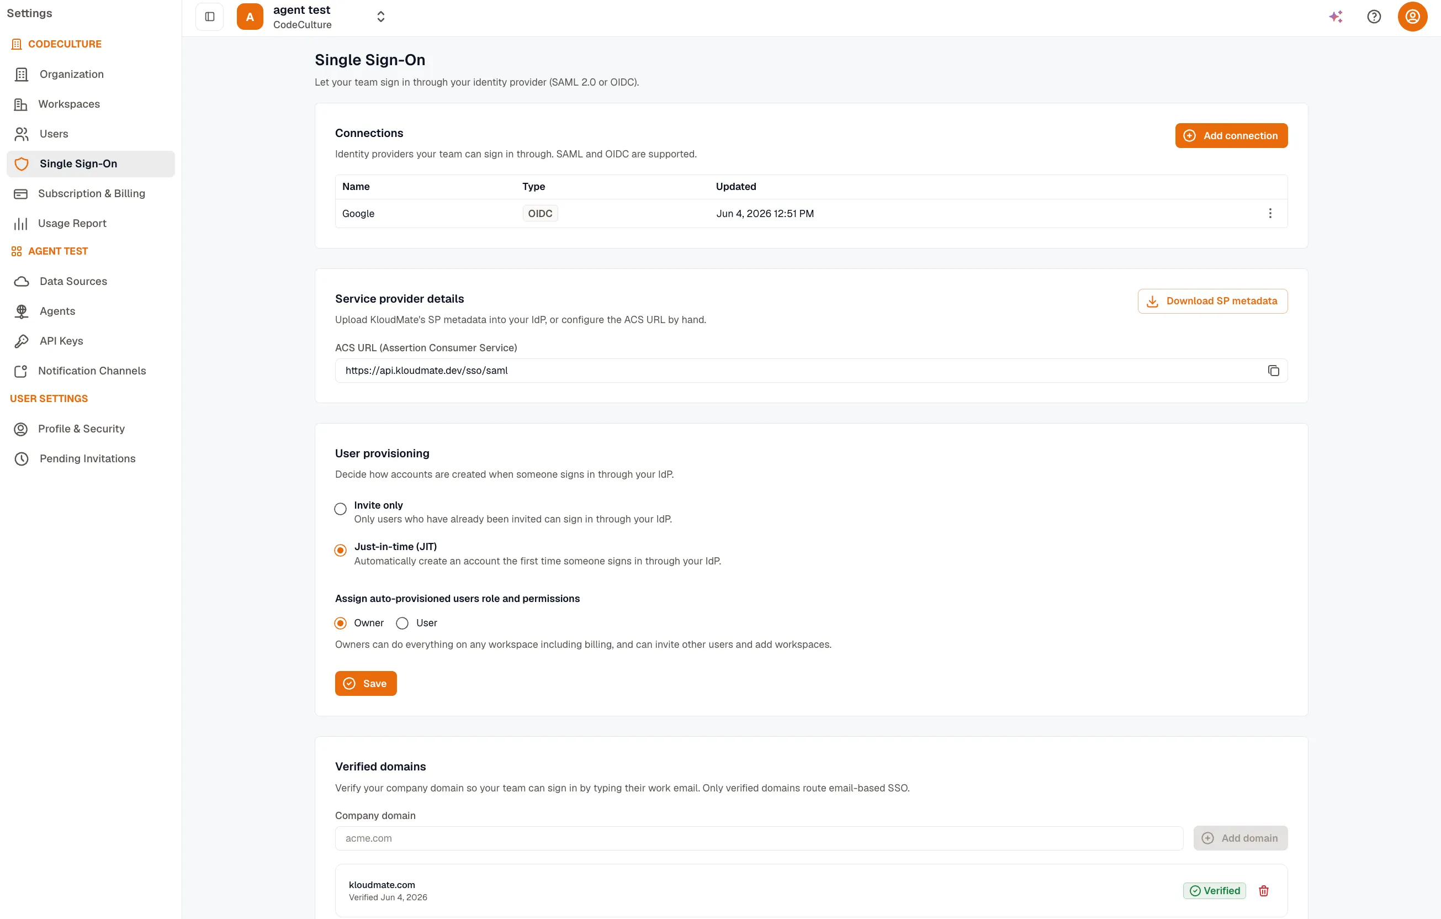1441x919 pixels.
Task: Open the workspace switcher chevrons
Action: click(380, 17)
